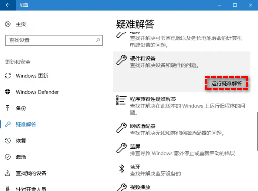Select the 硬件和设备 troubleshooter title
The height and width of the screenshot is (191, 258).
pyautogui.click(x=143, y=59)
